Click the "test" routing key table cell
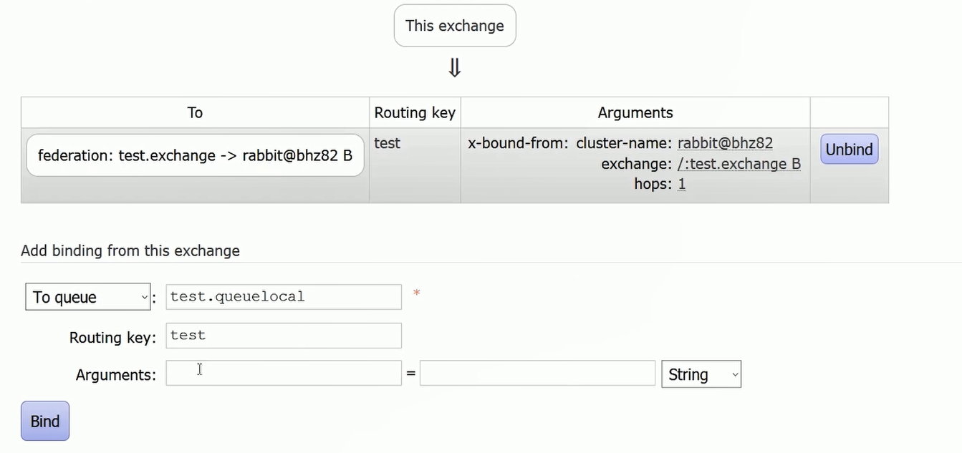Viewport: 962px width, 453px height. 388,143
